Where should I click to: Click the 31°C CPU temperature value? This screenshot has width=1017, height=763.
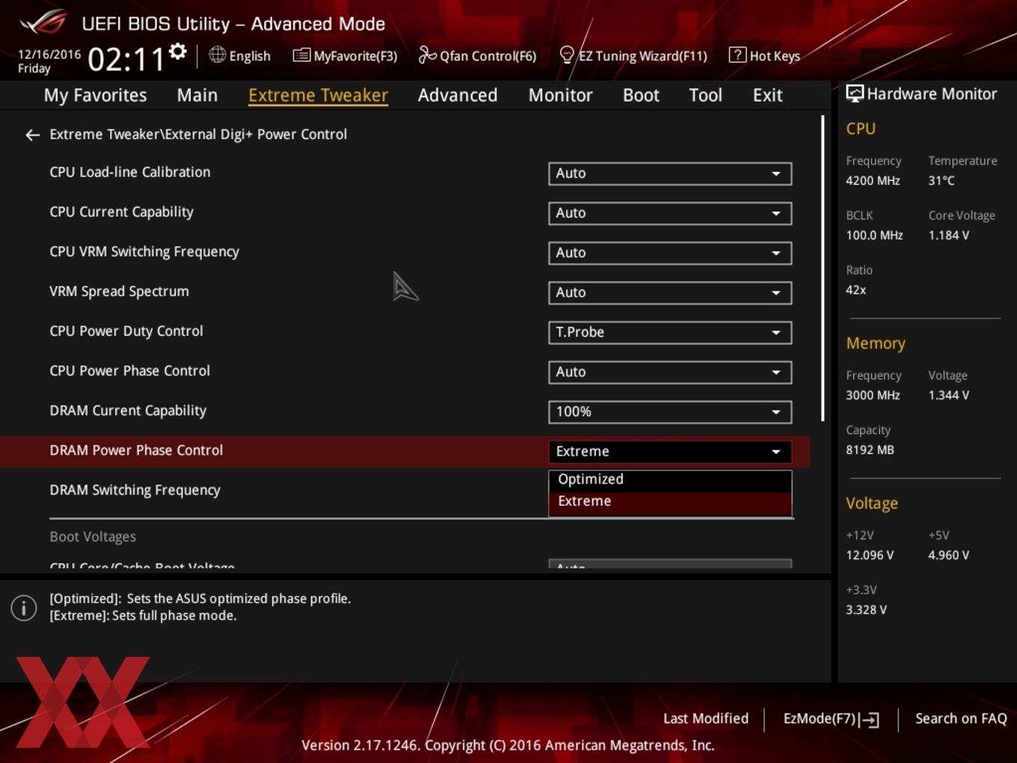(941, 180)
